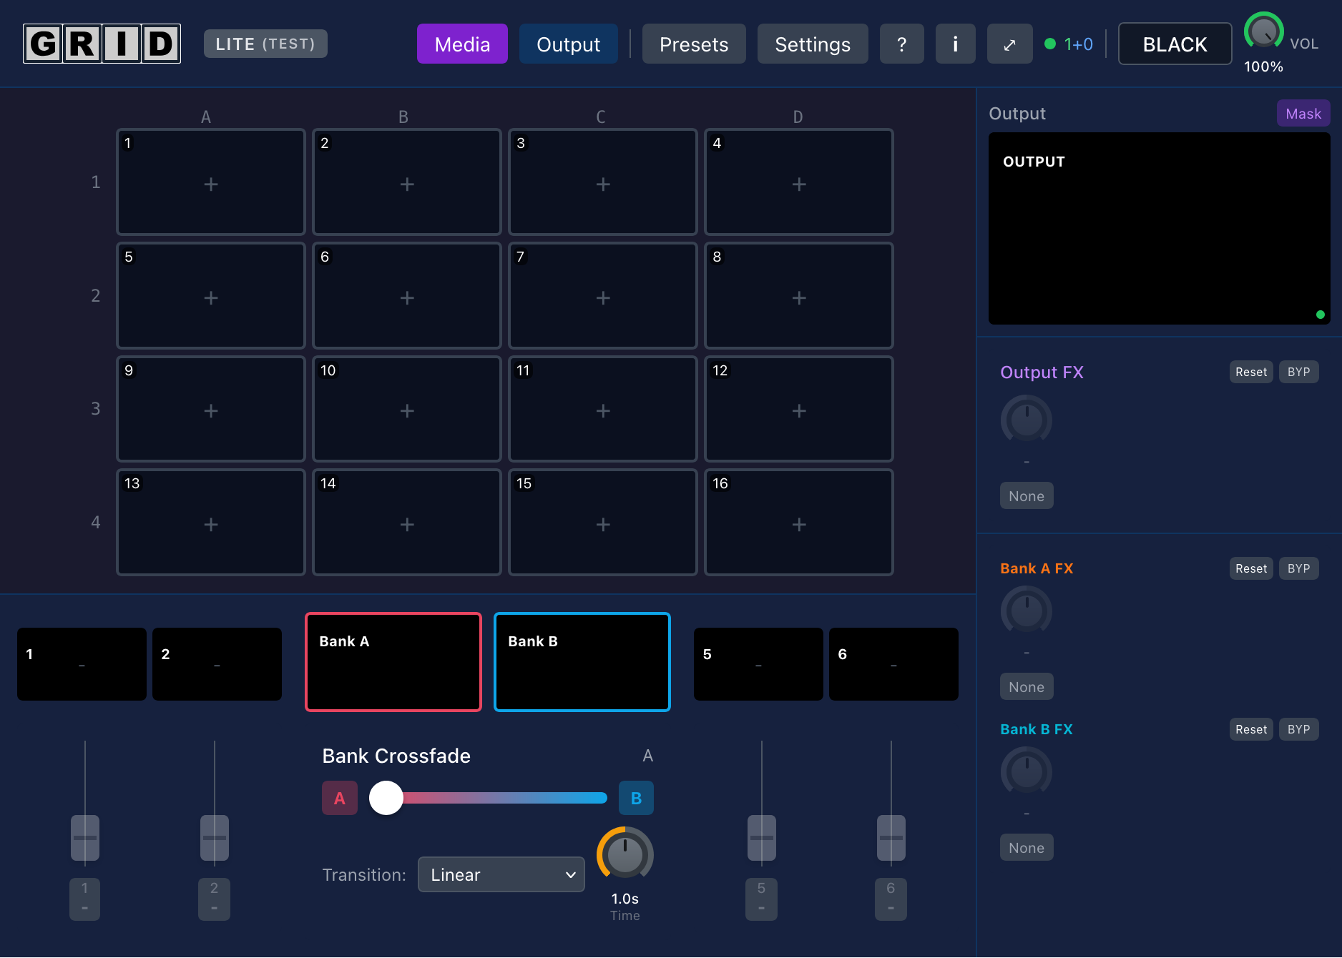The height and width of the screenshot is (958, 1342).
Task: Toggle BLACK output mode
Action: 1174,44
